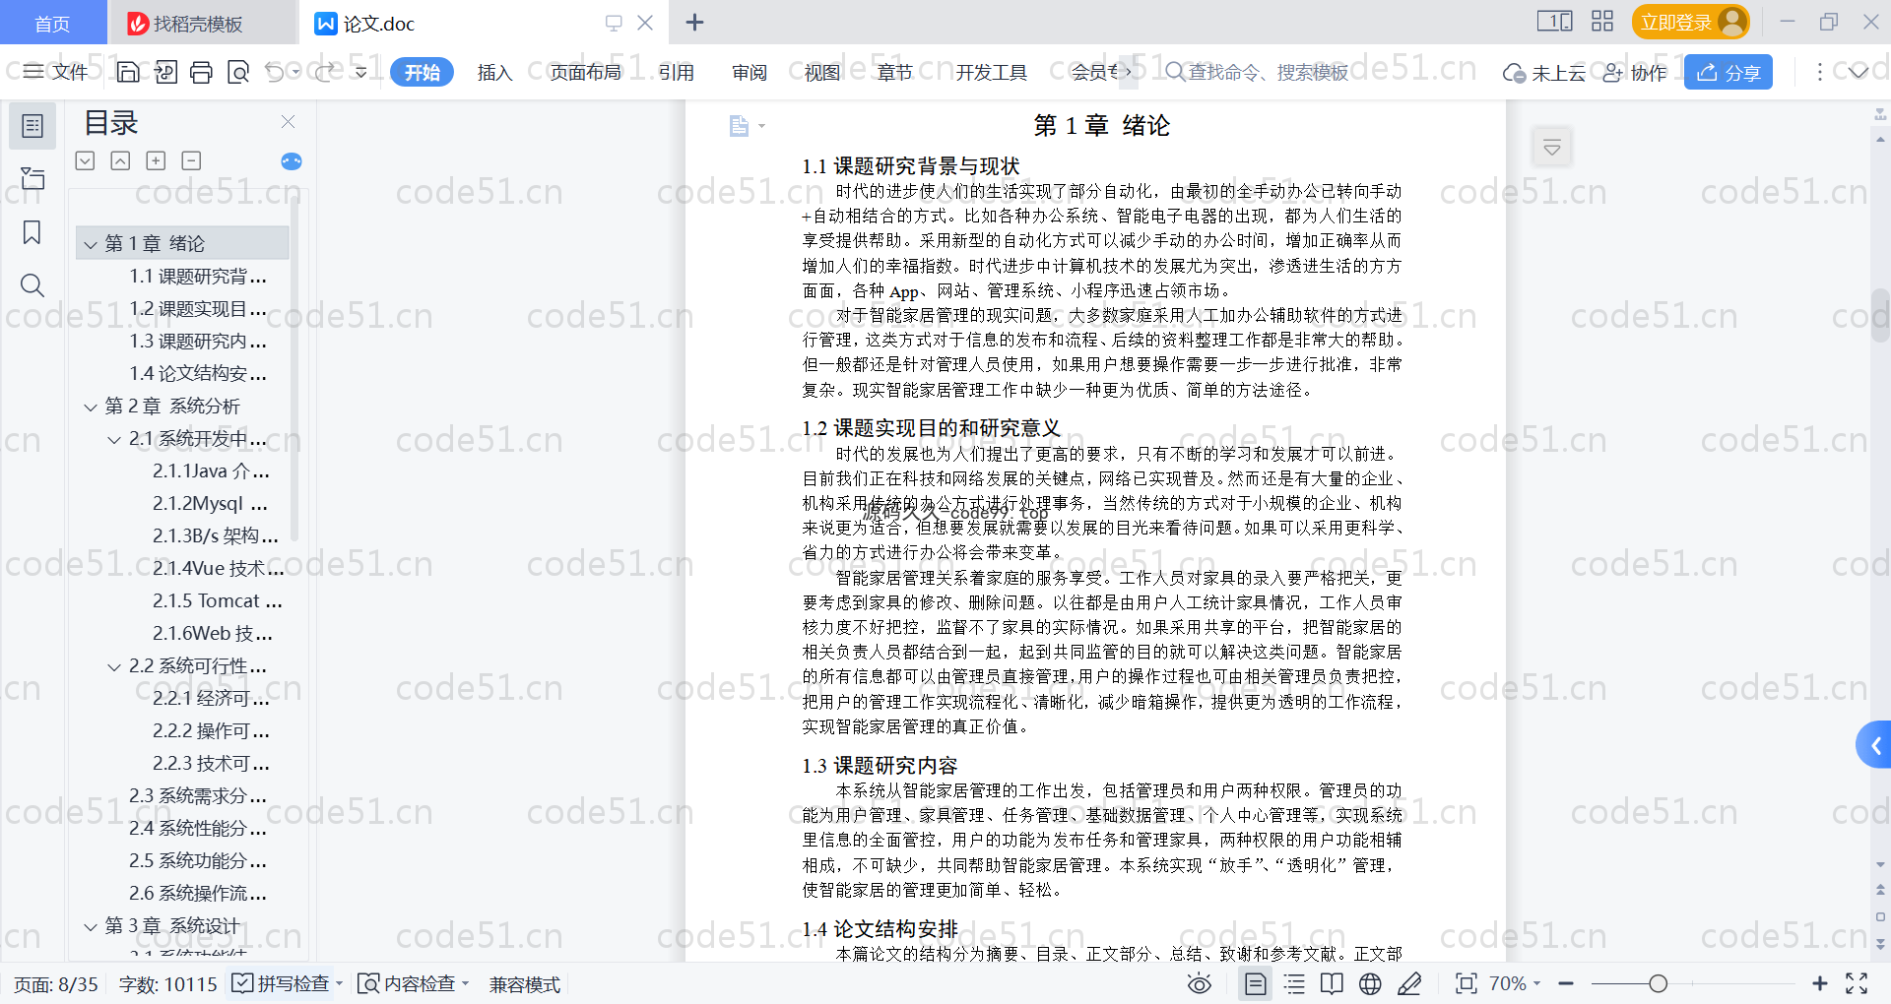1891x1004 pixels.
Task: Click the 立即登录 button
Action: click(x=1691, y=22)
